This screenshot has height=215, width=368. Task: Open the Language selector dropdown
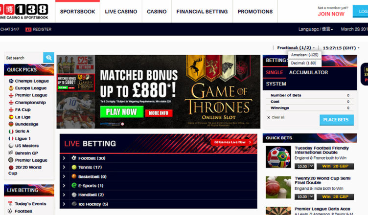[316, 29]
